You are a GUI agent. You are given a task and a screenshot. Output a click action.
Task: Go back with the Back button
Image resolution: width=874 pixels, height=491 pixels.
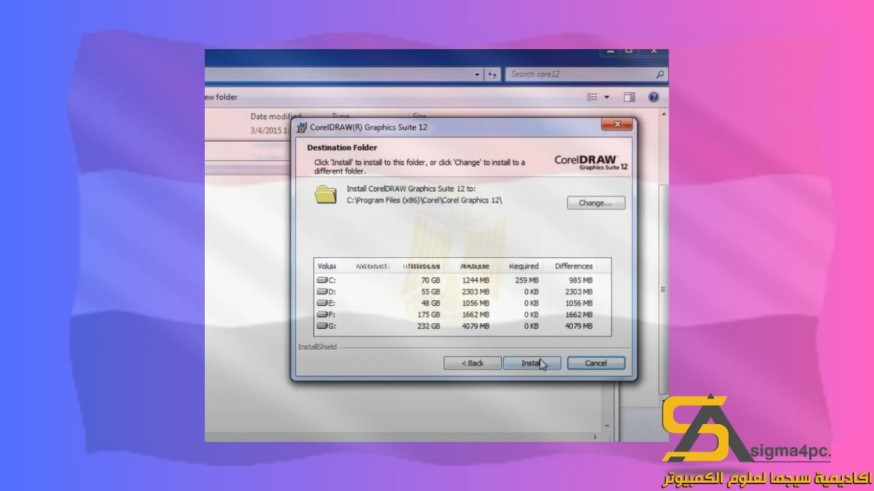pyautogui.click(x=473, y=363)
